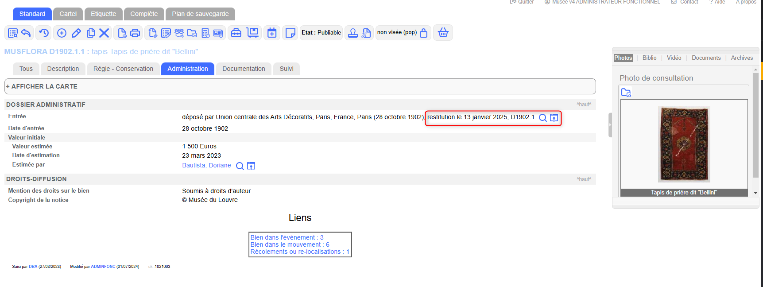Image resolution: width=763 pixels, height=287 pixels.
Task: Click the padlock icon beside non visée
Action: tap(423, 33)
